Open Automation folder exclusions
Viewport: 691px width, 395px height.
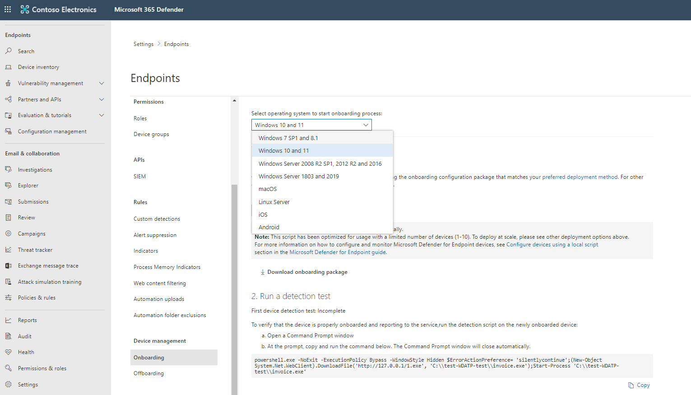(x=170, y=315)
